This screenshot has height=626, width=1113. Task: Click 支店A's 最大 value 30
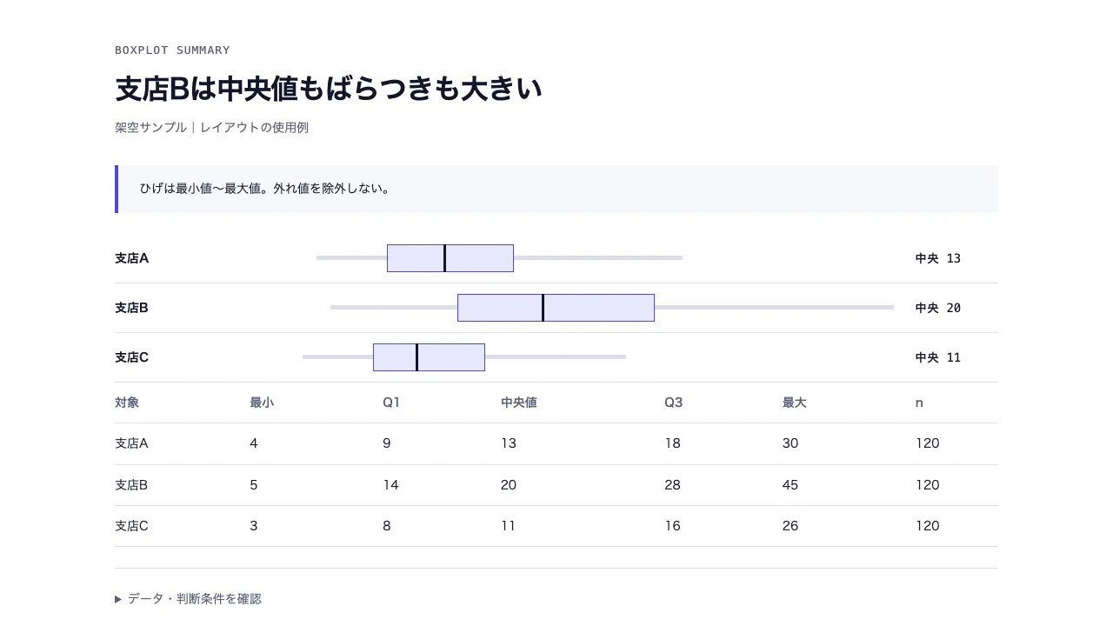pos(790,443)
